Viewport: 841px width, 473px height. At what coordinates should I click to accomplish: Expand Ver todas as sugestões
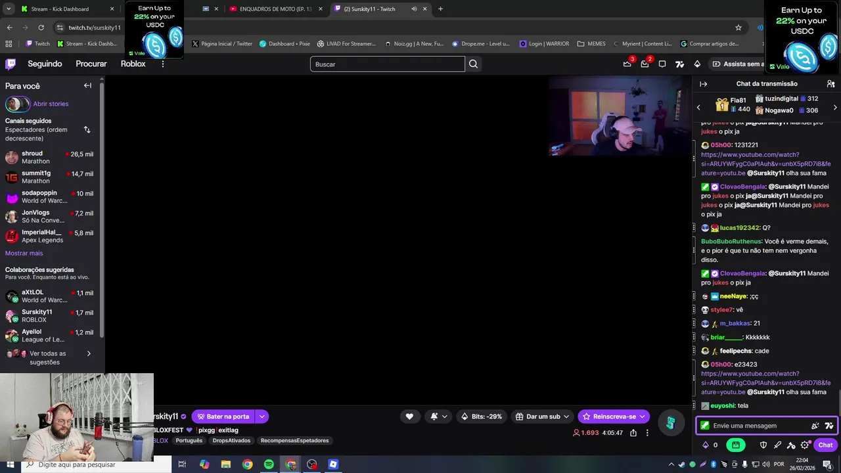point(89,353)
